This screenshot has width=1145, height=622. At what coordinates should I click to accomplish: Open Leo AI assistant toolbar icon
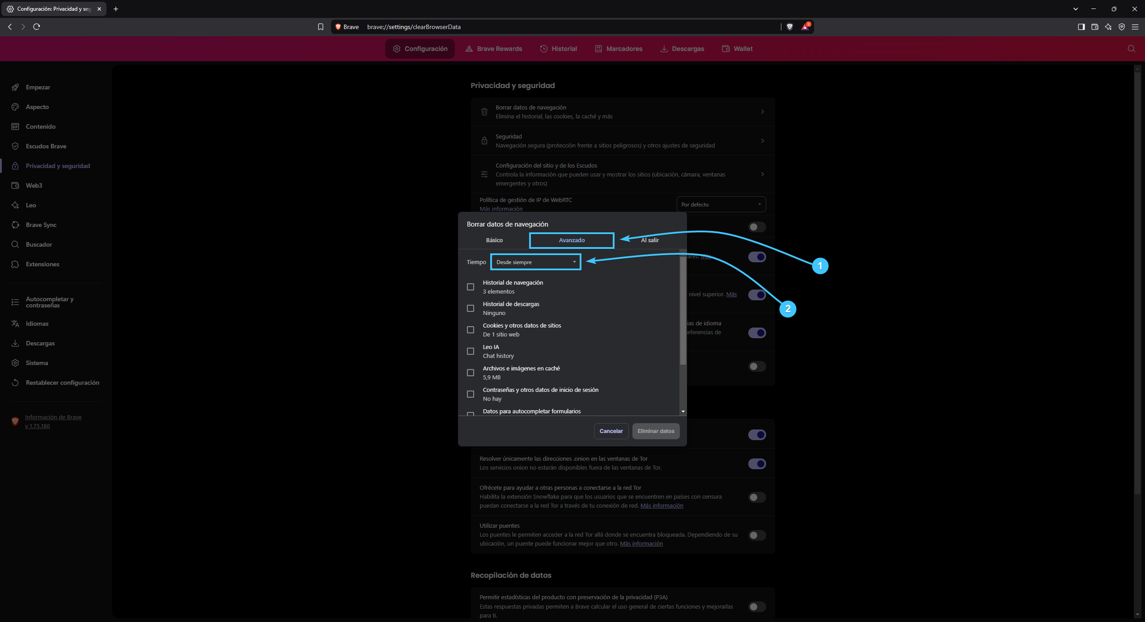coord(1108,27)
